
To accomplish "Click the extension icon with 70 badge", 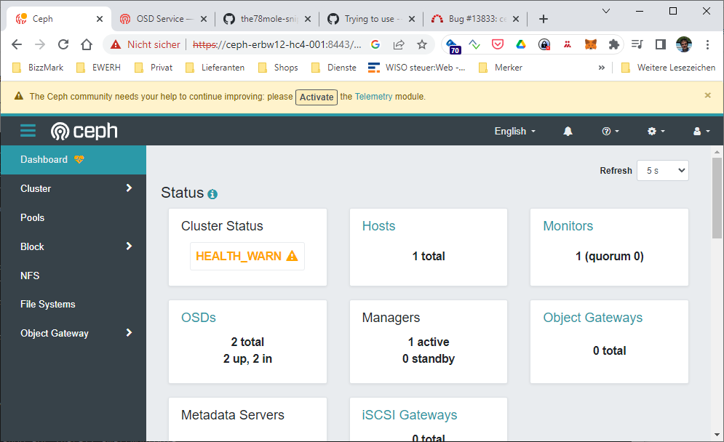I will pyautogui.click(x=453, y=46).
